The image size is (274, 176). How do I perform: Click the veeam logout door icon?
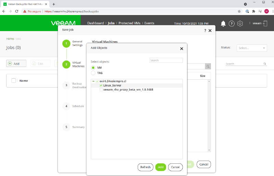(x=265, y=23)
